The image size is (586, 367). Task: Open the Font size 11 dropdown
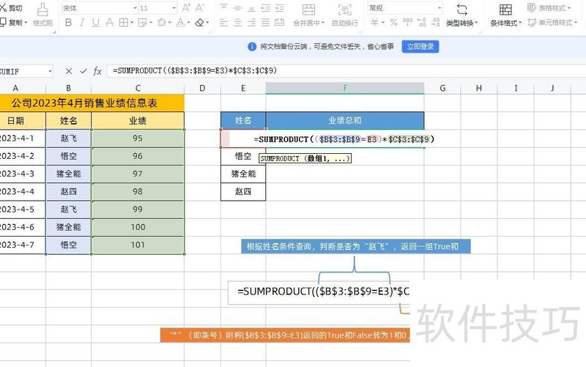point(174,8)
